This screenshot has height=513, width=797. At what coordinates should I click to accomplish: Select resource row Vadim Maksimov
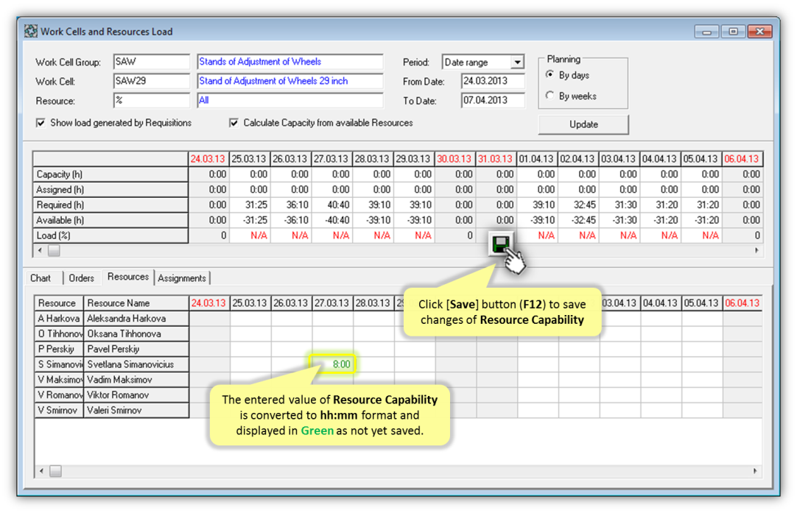[137, 380]
